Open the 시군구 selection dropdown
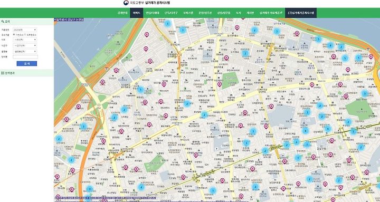Screen dimensions: 380x202 [x=25, y=45]
